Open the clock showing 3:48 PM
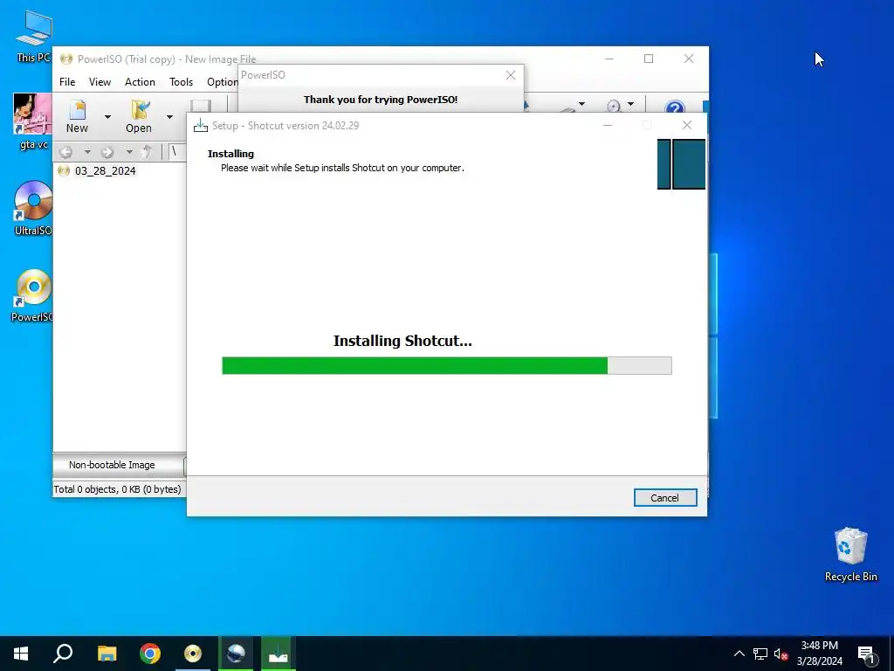The height and width of the screenshot is (671, 894). pos(819,654)
